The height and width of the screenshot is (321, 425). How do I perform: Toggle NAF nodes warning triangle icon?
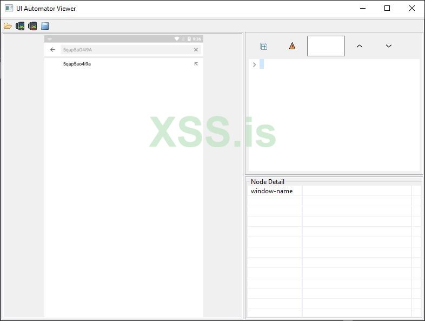point(292,46)
